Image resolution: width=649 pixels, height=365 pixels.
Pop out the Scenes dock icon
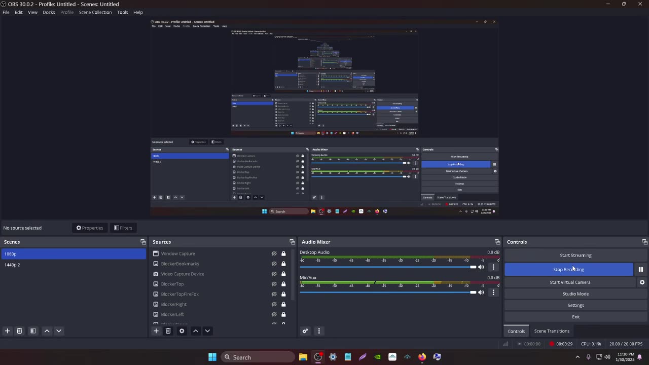click(x=143, y=242)
